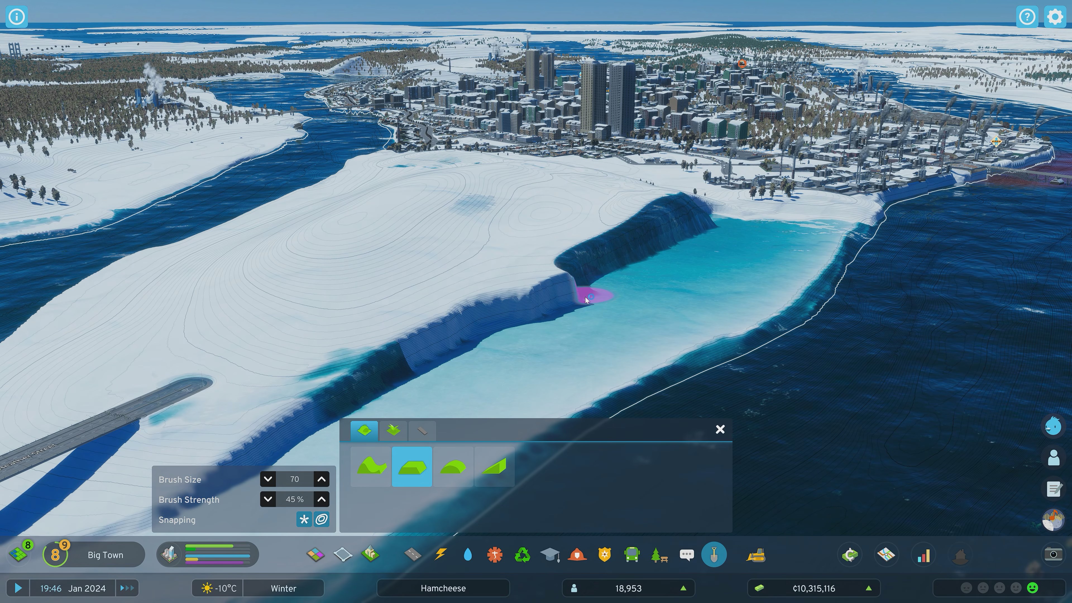Open the Electricity menu
This screenshot has height=603, width=1072.
coord(440,554)
